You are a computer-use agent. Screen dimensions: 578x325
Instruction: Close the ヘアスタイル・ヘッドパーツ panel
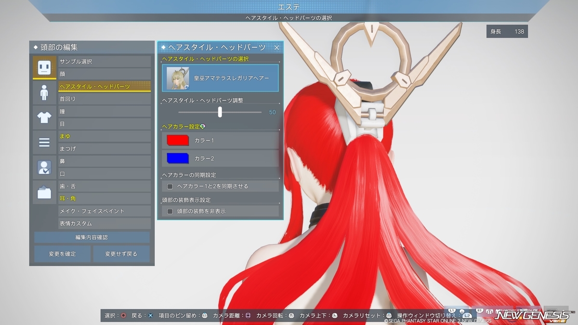pos(277,47)
